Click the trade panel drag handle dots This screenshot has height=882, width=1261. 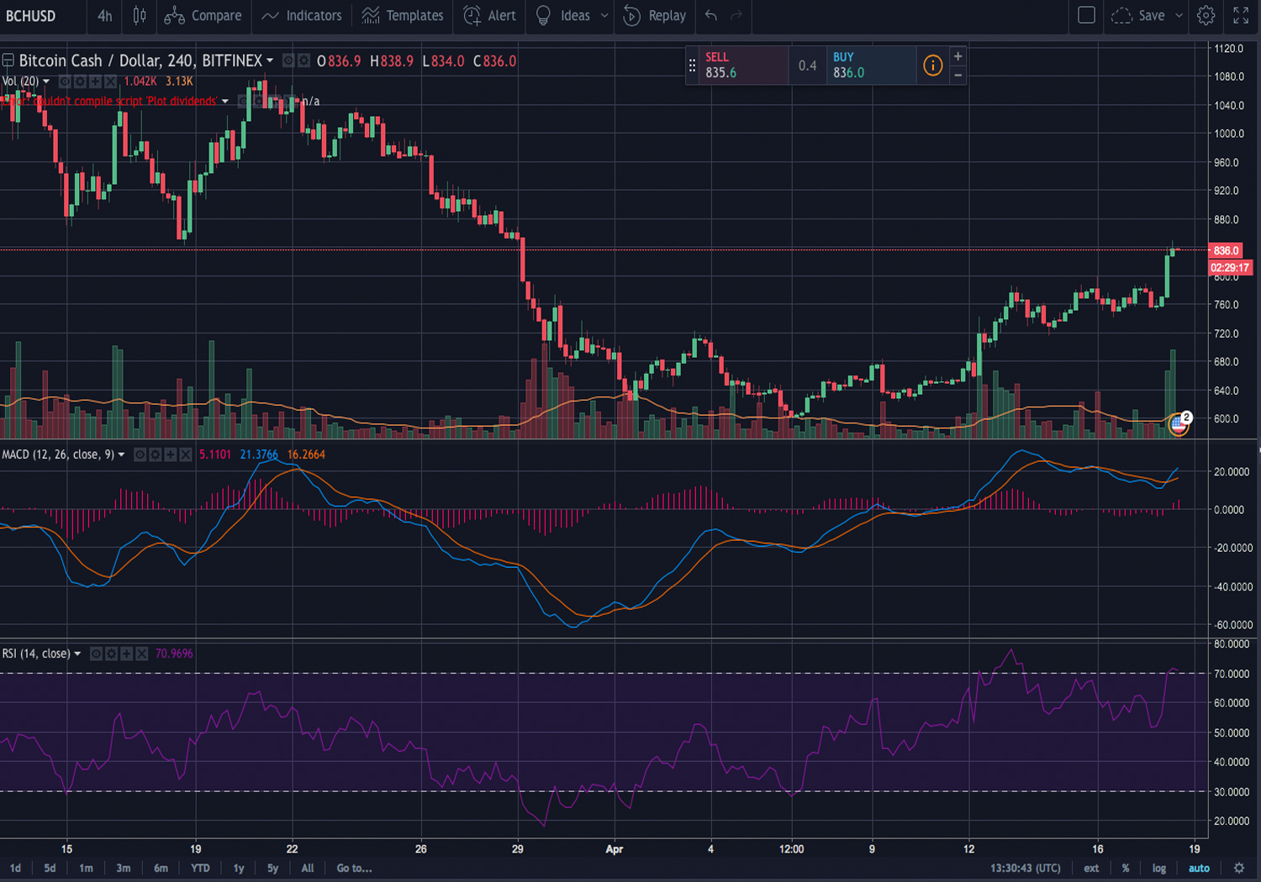(x=692, y=66)
